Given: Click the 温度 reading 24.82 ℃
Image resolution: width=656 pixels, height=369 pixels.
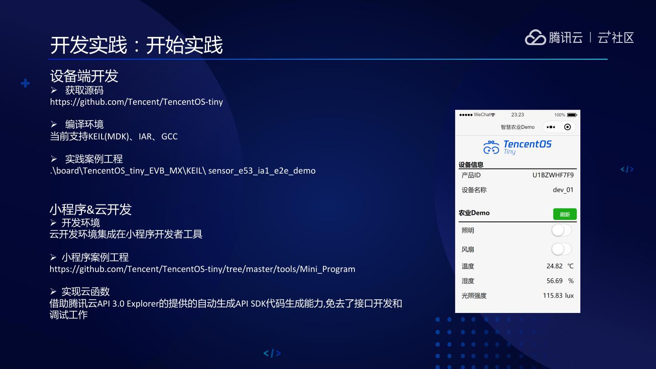Looking at the screenshot, I should tap(560, 266).
